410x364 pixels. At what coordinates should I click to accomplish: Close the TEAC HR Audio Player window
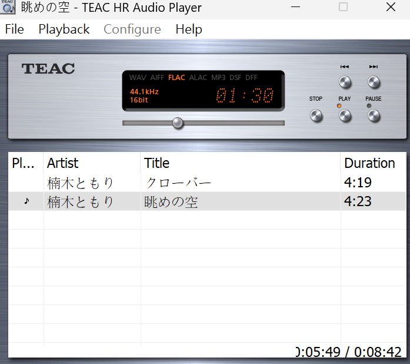pos(391,7)
